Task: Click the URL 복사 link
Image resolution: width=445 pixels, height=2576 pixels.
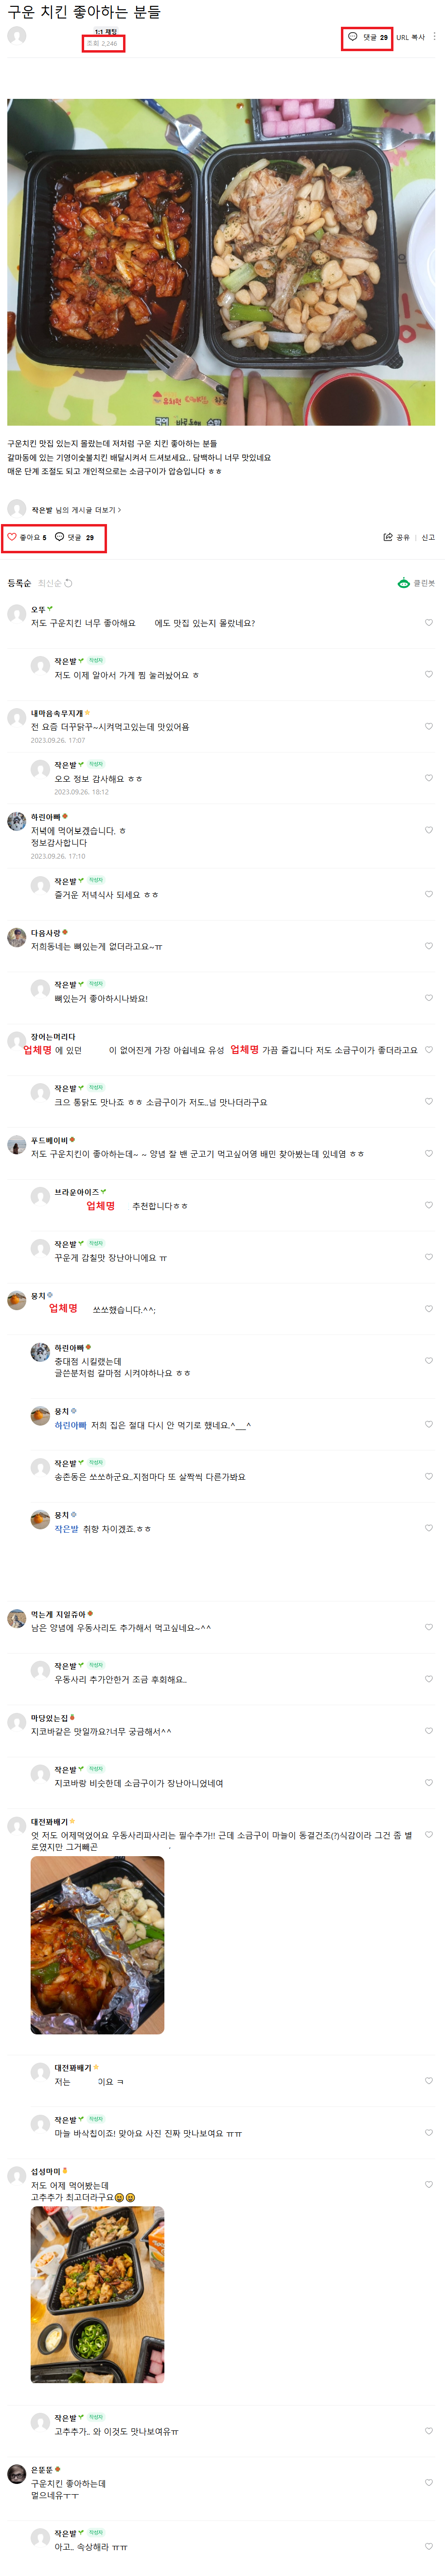Action: [x=410, y=38]
